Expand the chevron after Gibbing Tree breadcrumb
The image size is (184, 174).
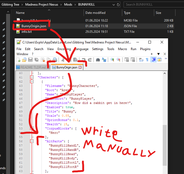click(22, 5)
